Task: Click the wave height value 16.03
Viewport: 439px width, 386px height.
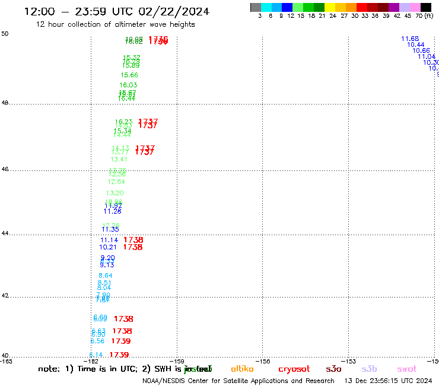Action: pos(128,85)
